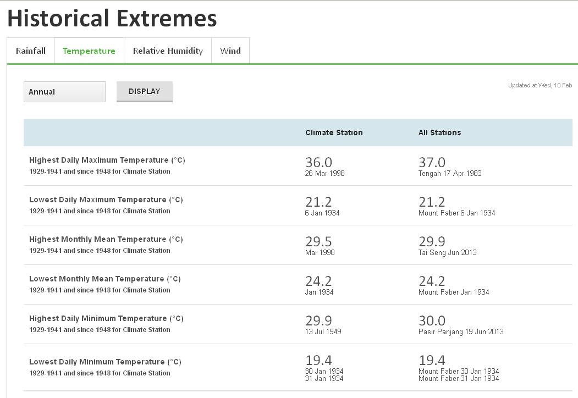Click the Tai Seng Jun 2013 entry

(x=448, y=252)
